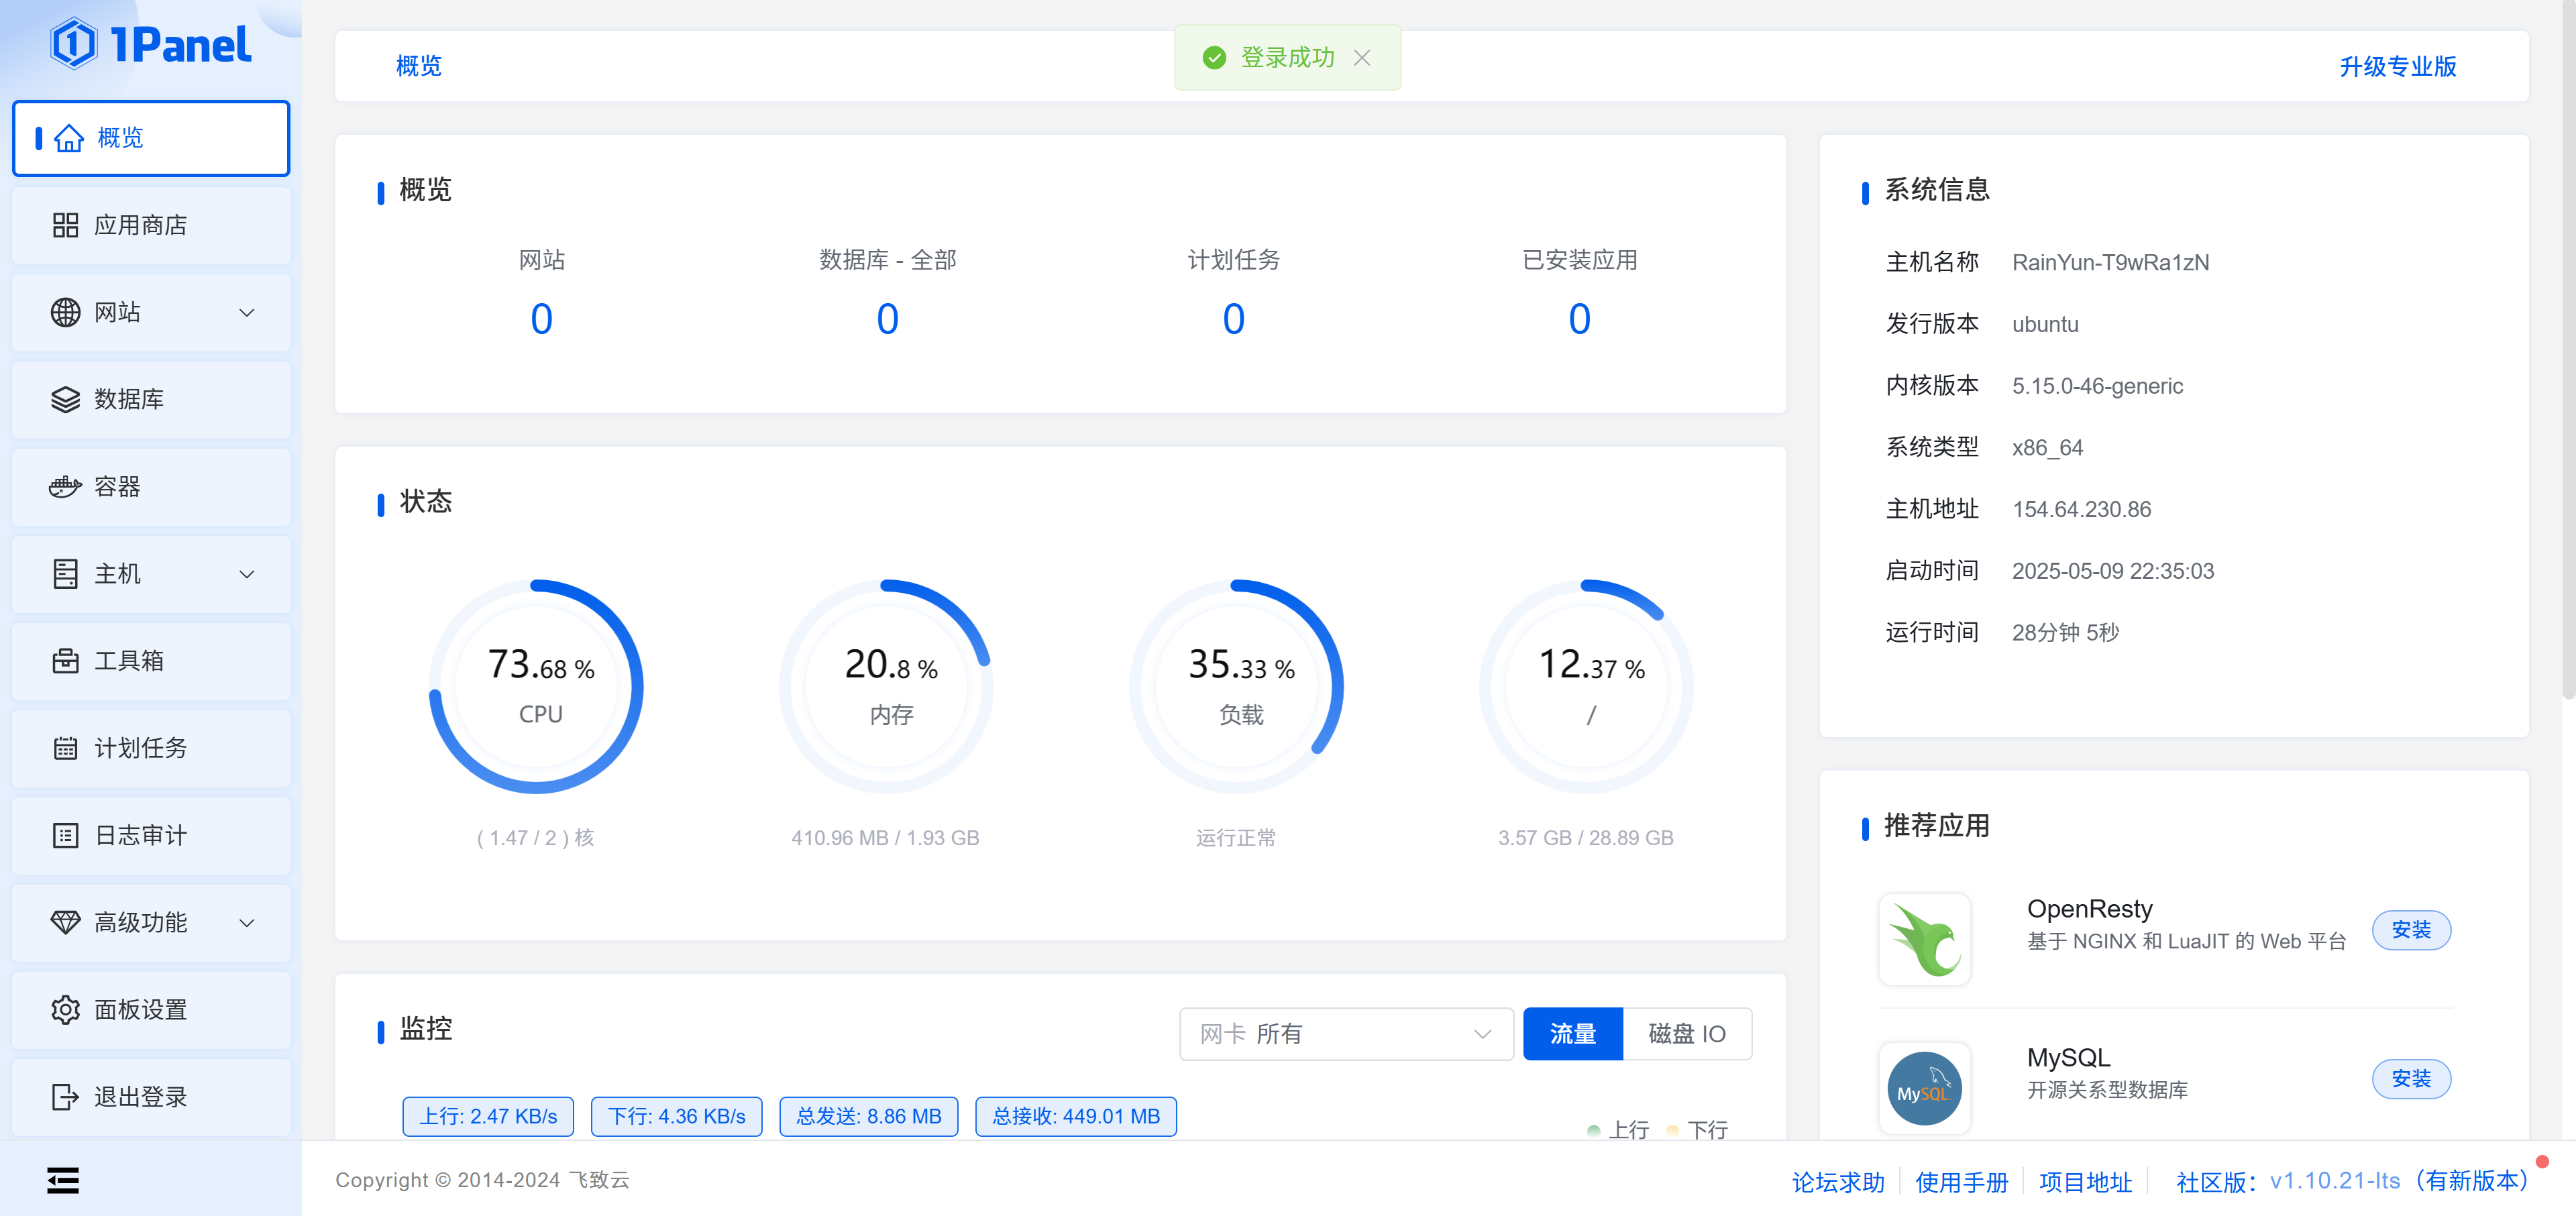The image size is (2576, 1216).
Task: Open scheduled tasks (计划任务) calendar icon
Action: click(x=65, y=748)
